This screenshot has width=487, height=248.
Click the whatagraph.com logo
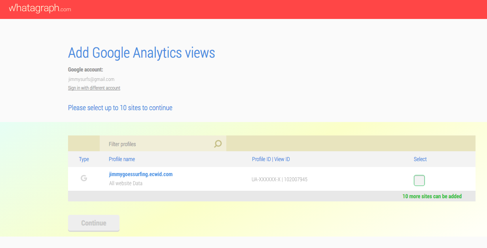coord(40,8)
